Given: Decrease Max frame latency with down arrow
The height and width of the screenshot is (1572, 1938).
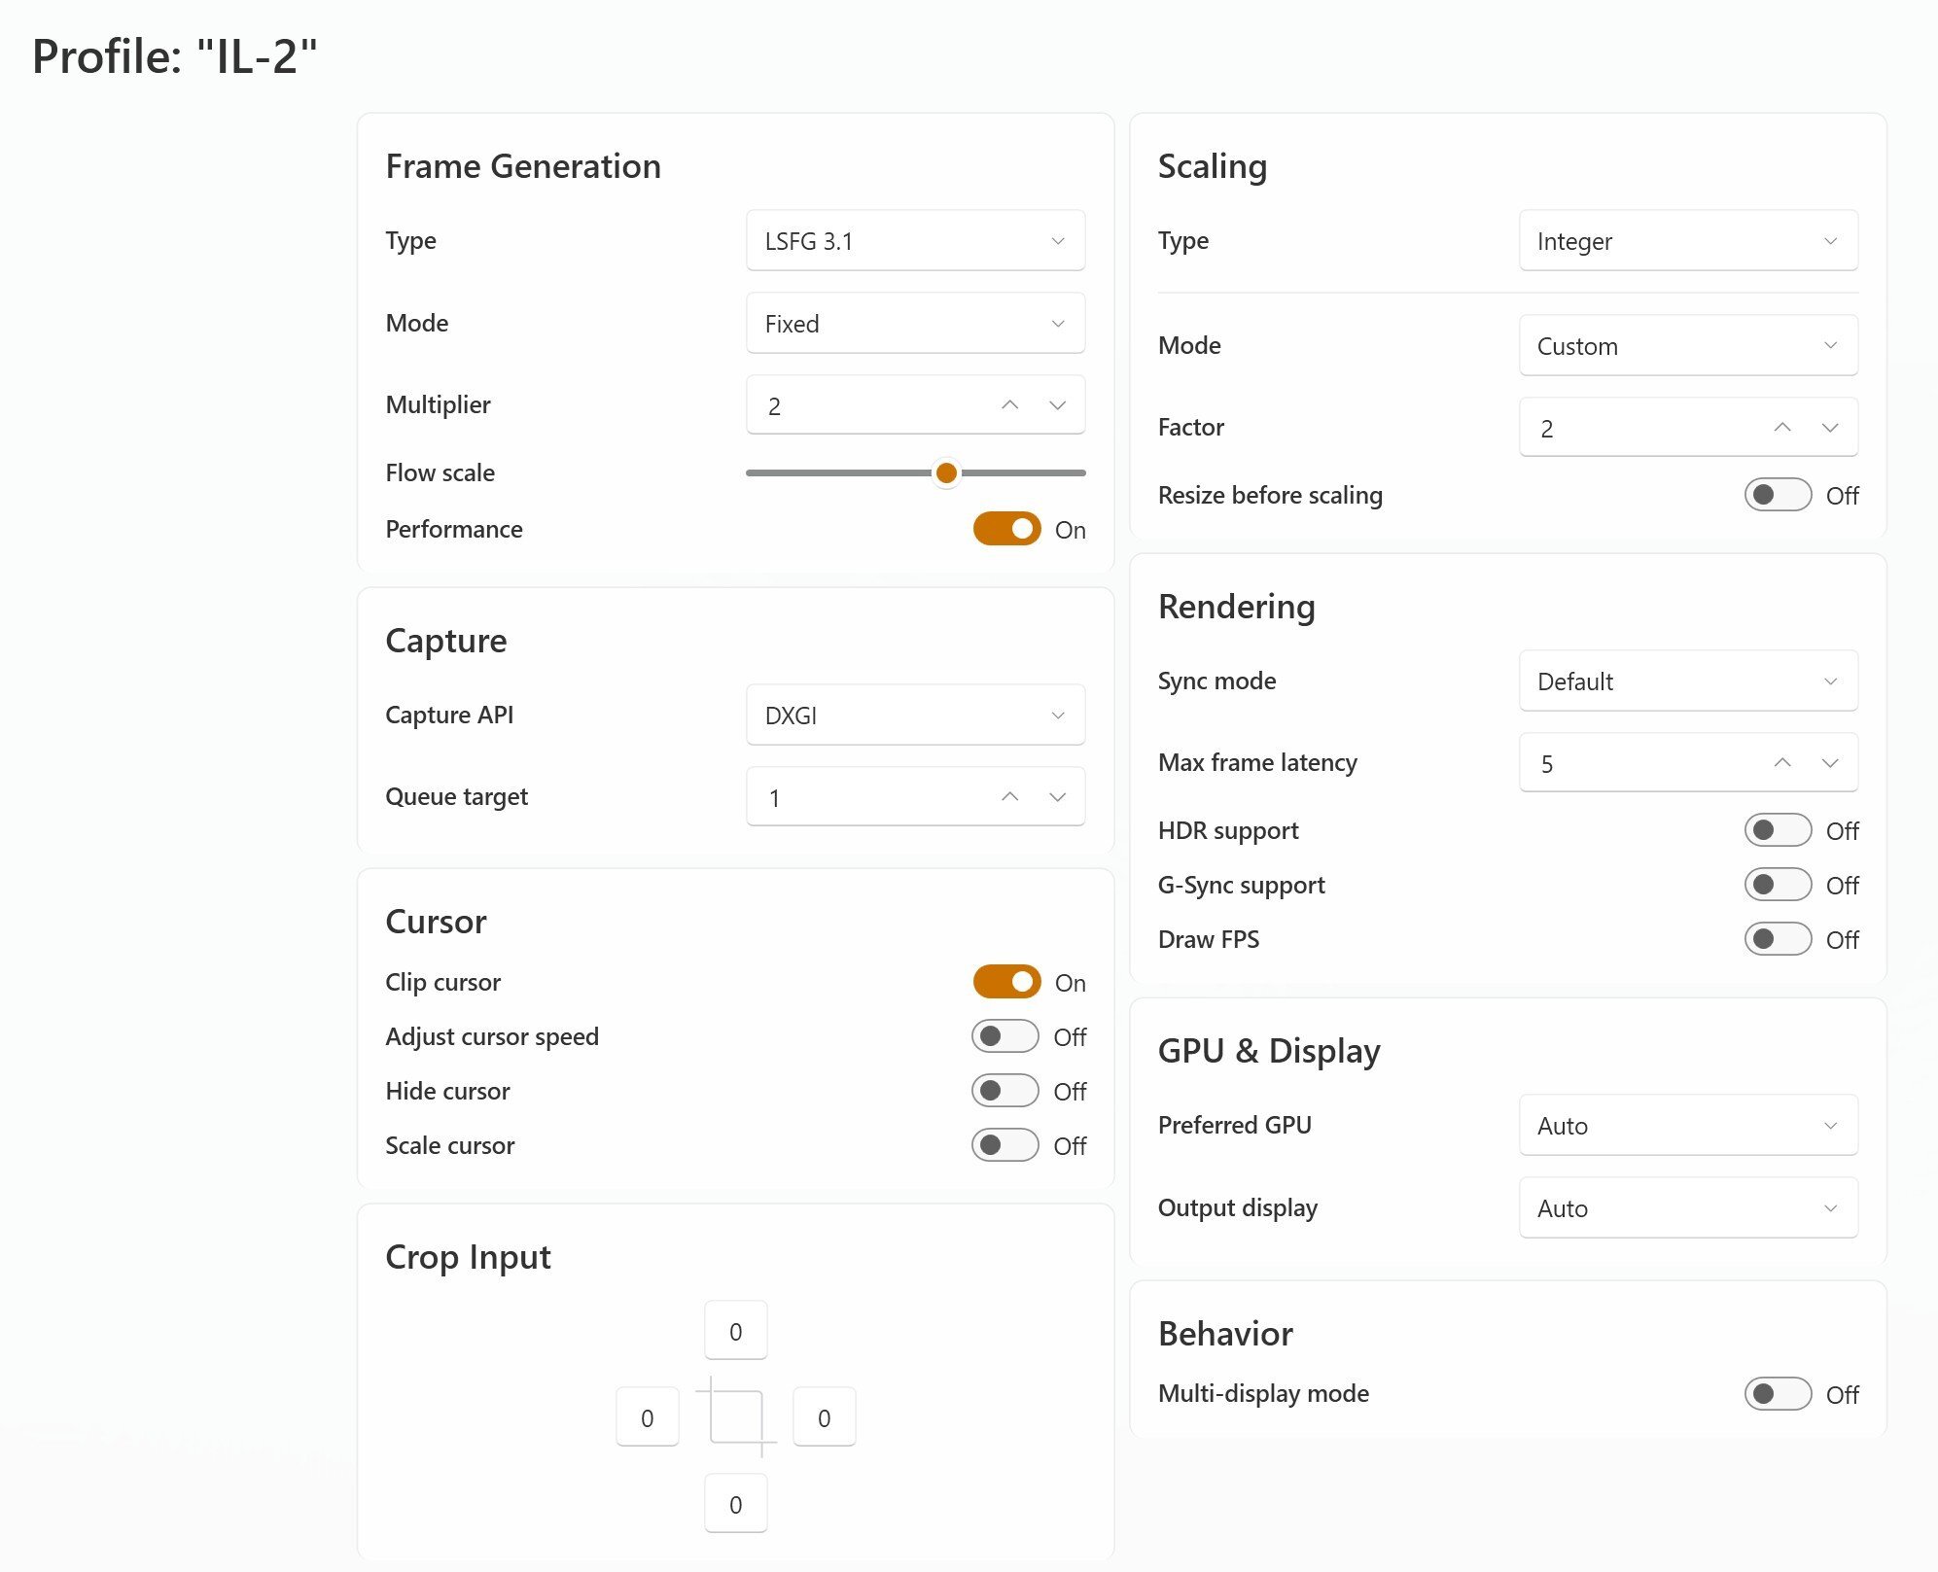Looking at the screenshot, I should pyautogui.click(x=1829, y=763).
